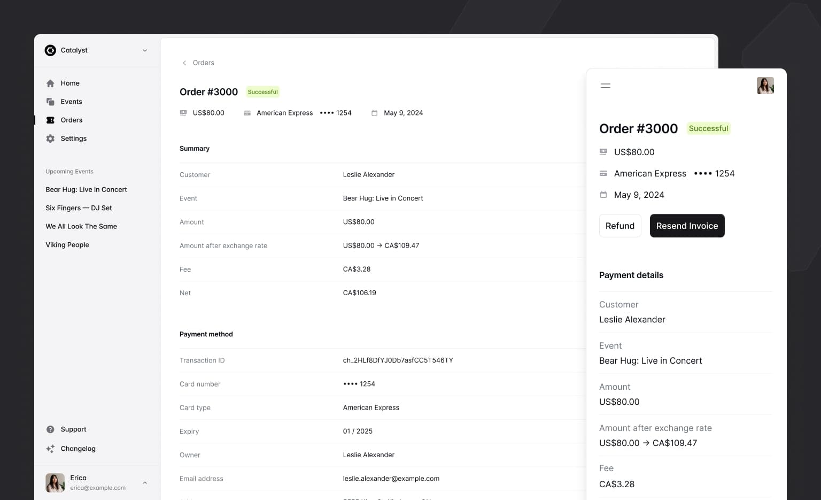Screen dimensions: 821x500
Task: Click the Refund button
Action: pyautogui.click(x=620, y=226)
